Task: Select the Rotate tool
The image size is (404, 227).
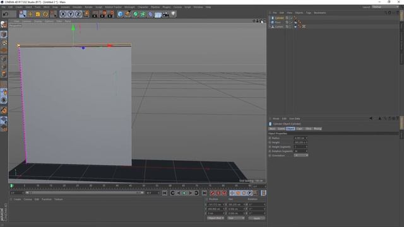Action: point(45,14)
